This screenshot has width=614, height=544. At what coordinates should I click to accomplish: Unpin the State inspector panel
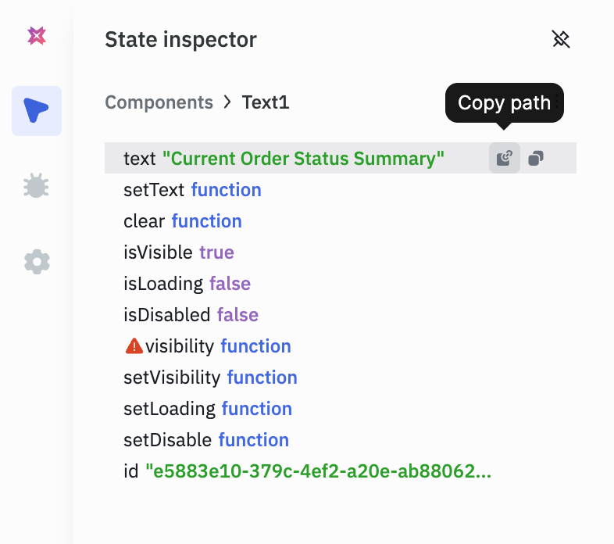[560, 39]
